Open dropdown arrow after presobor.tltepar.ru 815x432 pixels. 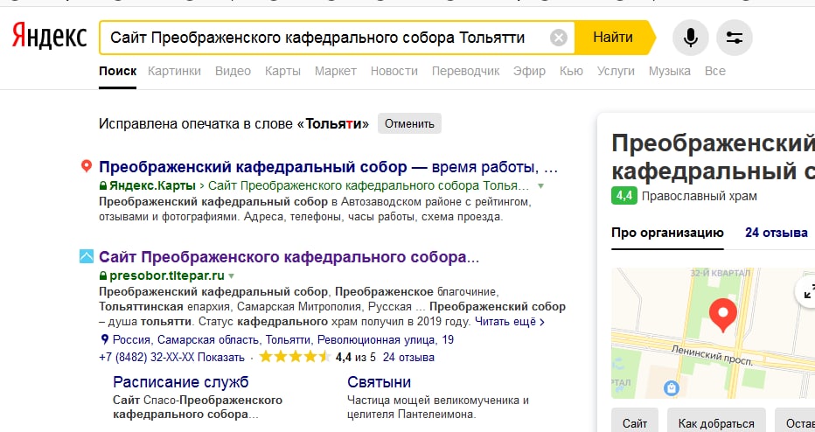232,276
